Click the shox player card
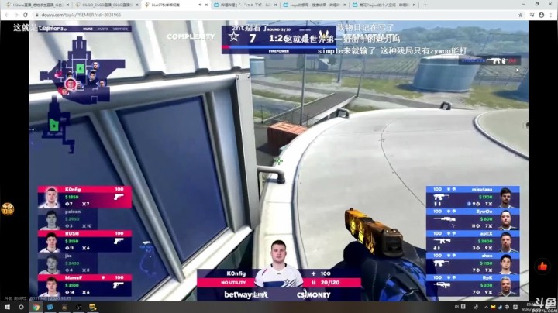 pos(473,263)
